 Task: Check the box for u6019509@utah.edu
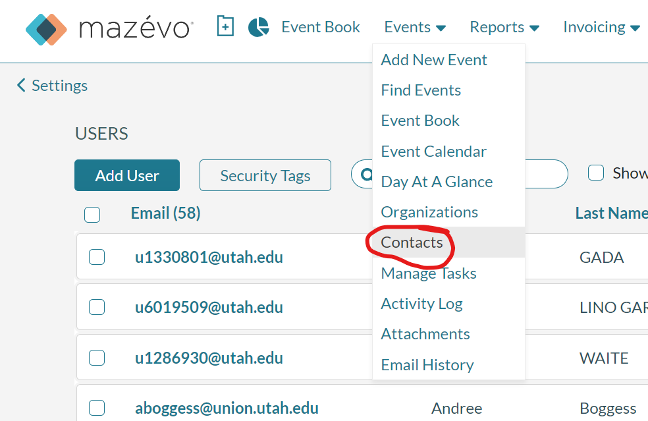(x=97, y=307)
